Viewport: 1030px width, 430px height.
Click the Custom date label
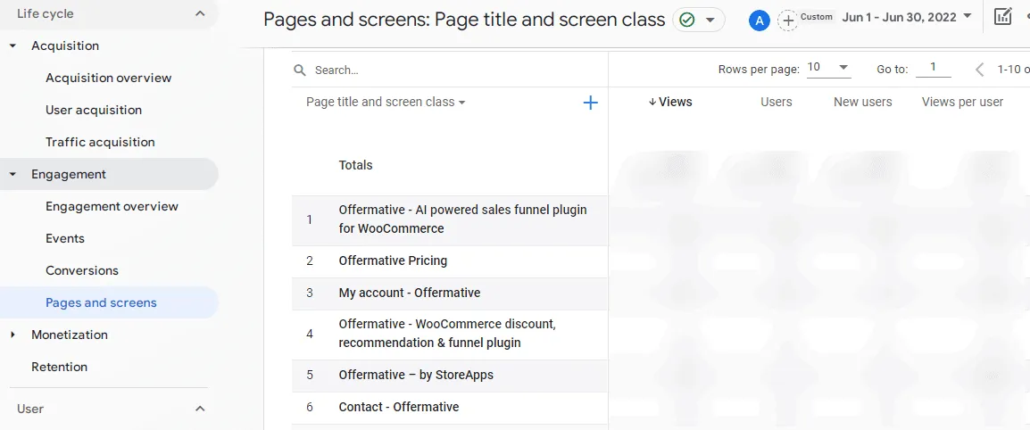point(817,17)
